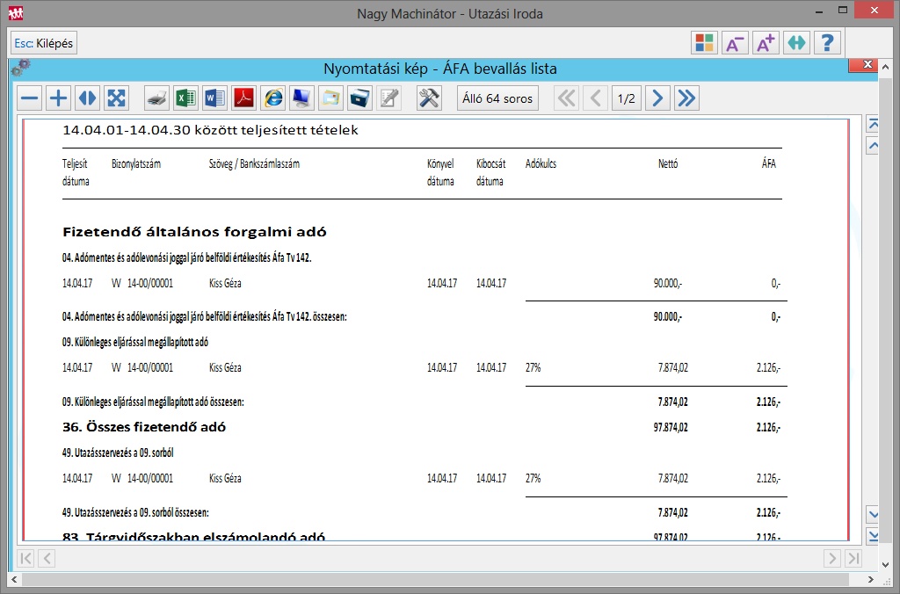Click the teal double-arrow width icon

(x=796, y=43)
